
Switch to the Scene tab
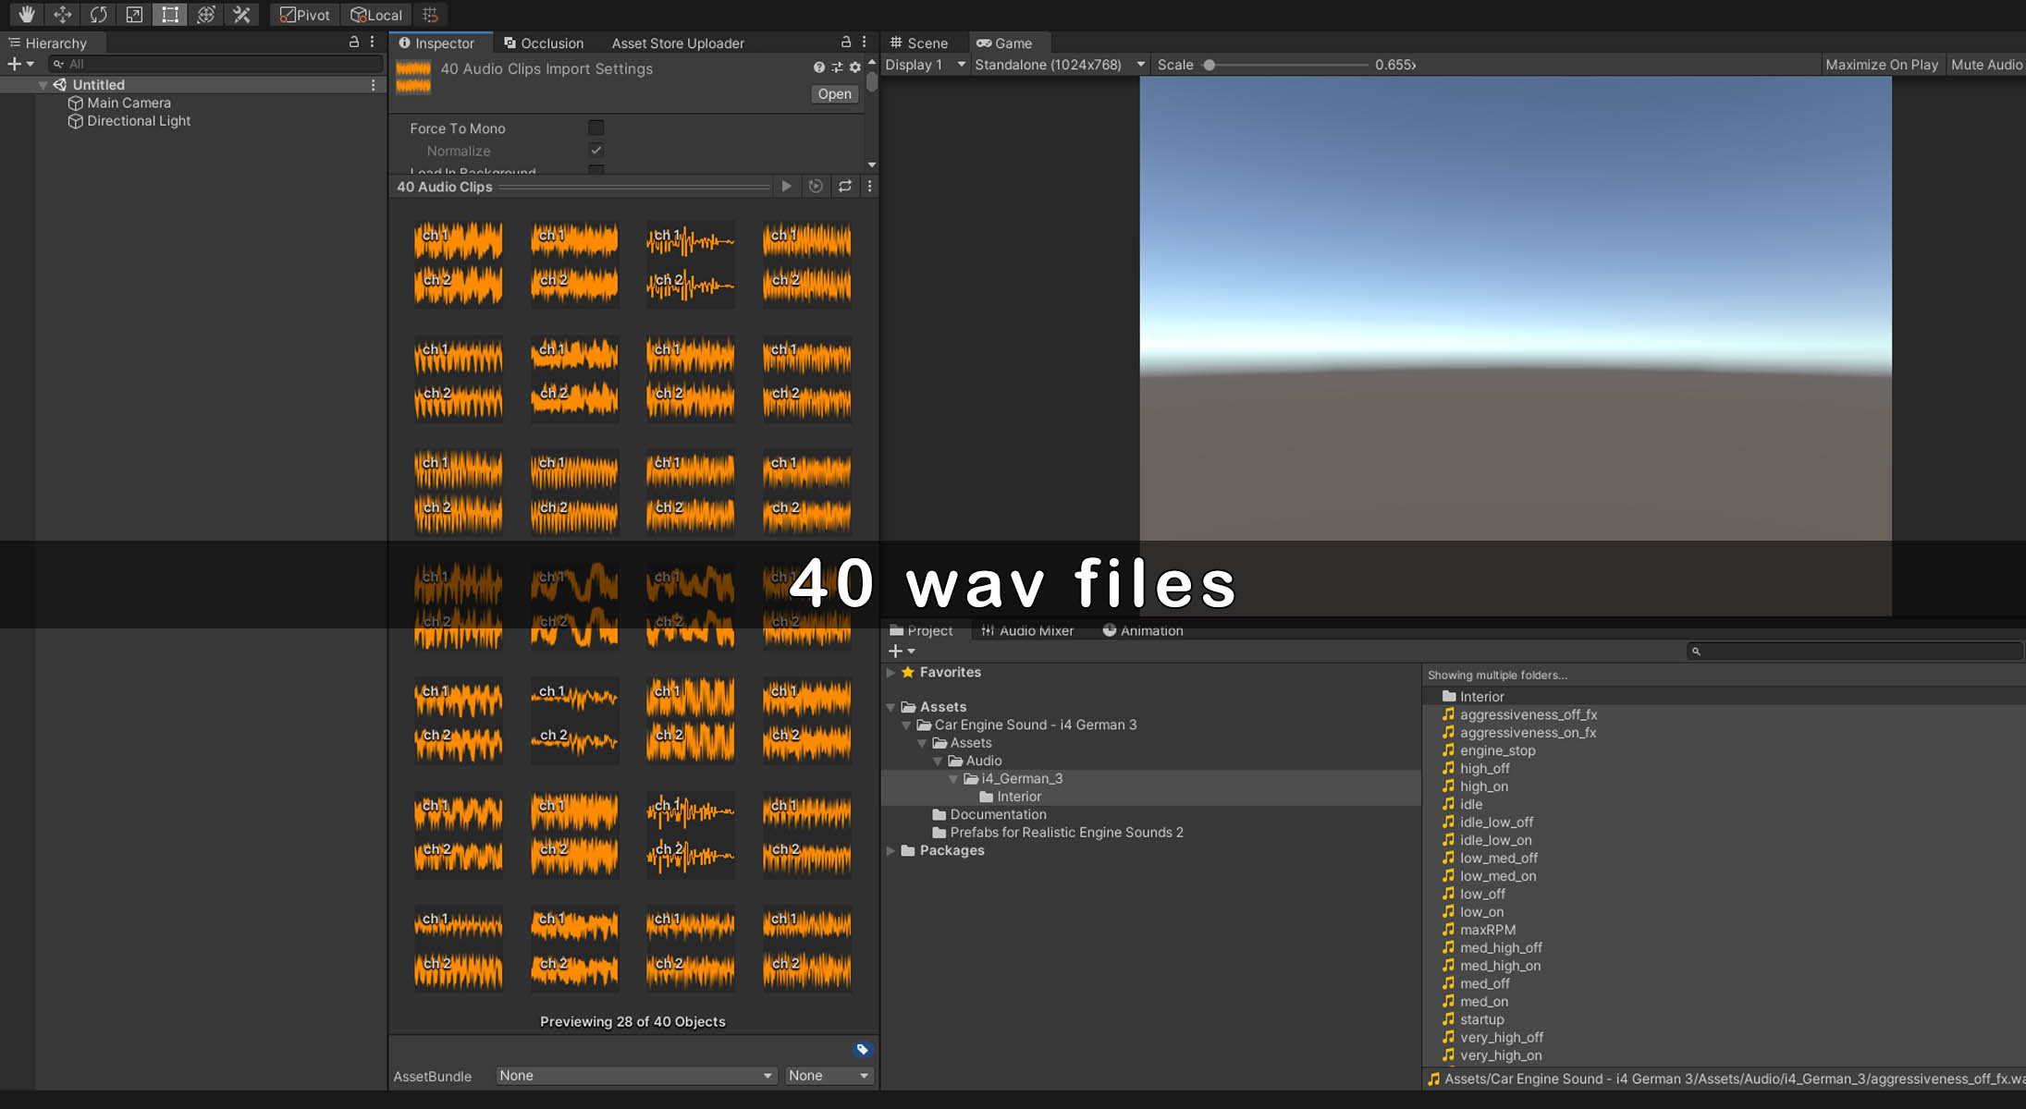click(x=919, y=43)
